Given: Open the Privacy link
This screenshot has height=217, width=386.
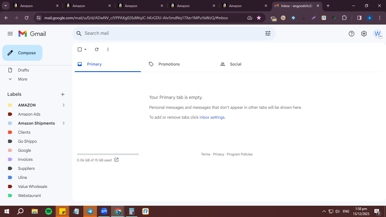Looking at the screenshot, I should tap(218, 154).
